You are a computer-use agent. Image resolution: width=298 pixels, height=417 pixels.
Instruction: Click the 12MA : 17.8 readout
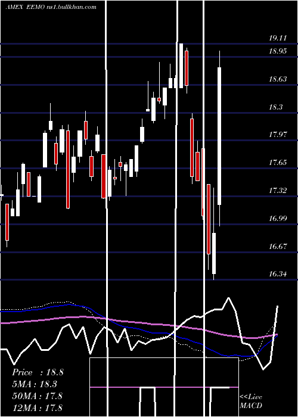(37, 407)
